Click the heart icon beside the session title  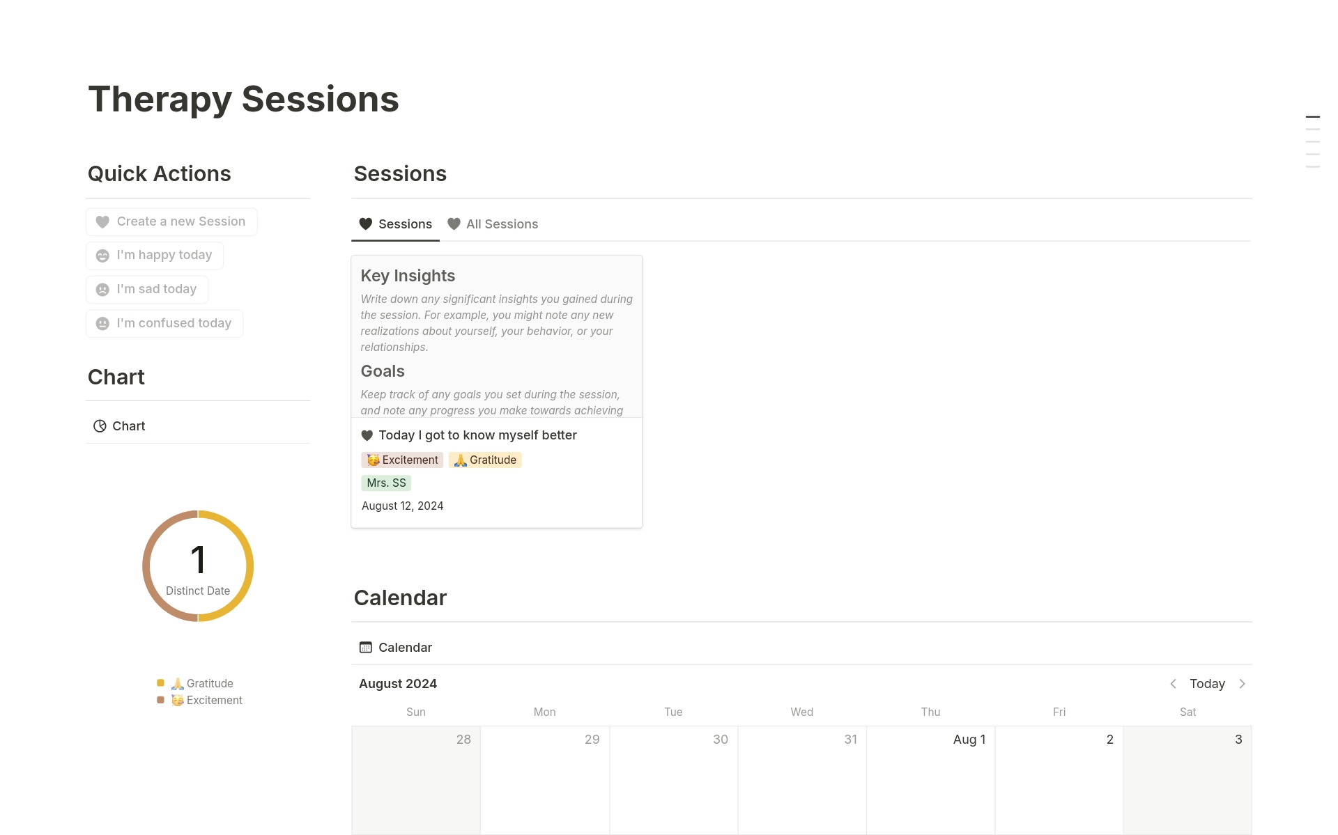(x=367, y=436)
